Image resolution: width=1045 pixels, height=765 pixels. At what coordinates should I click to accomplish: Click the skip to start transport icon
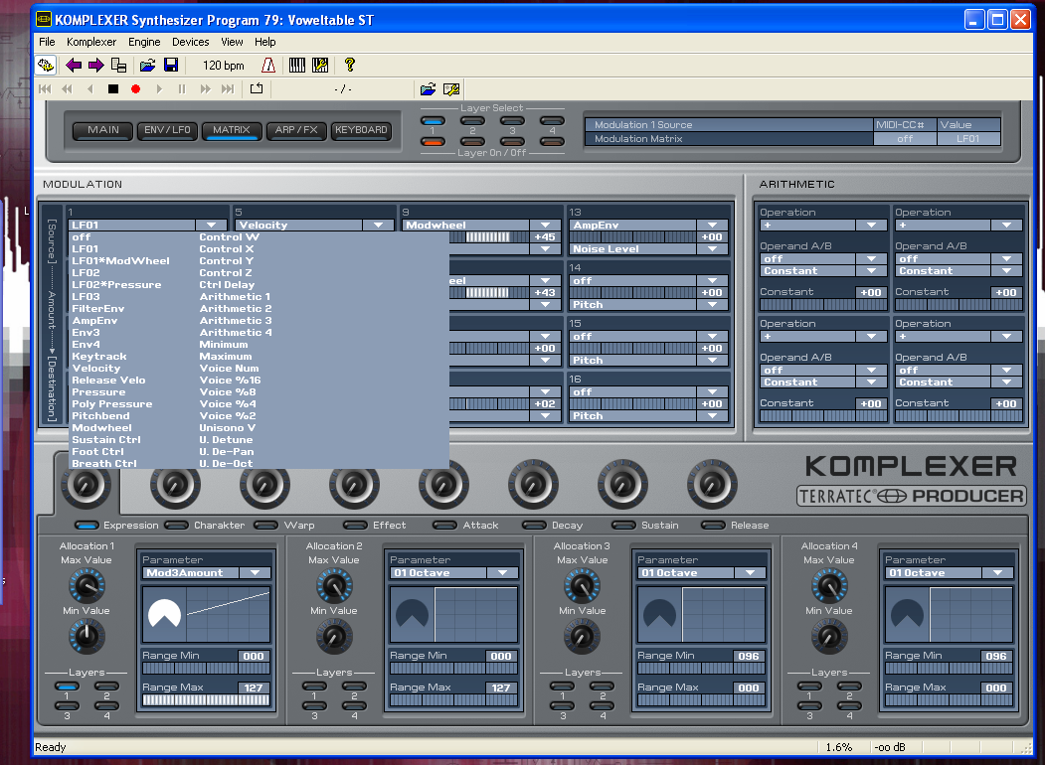point(45,89)
